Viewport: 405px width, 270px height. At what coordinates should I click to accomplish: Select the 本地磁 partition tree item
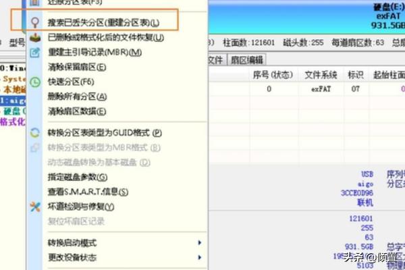tap(14, 89)
